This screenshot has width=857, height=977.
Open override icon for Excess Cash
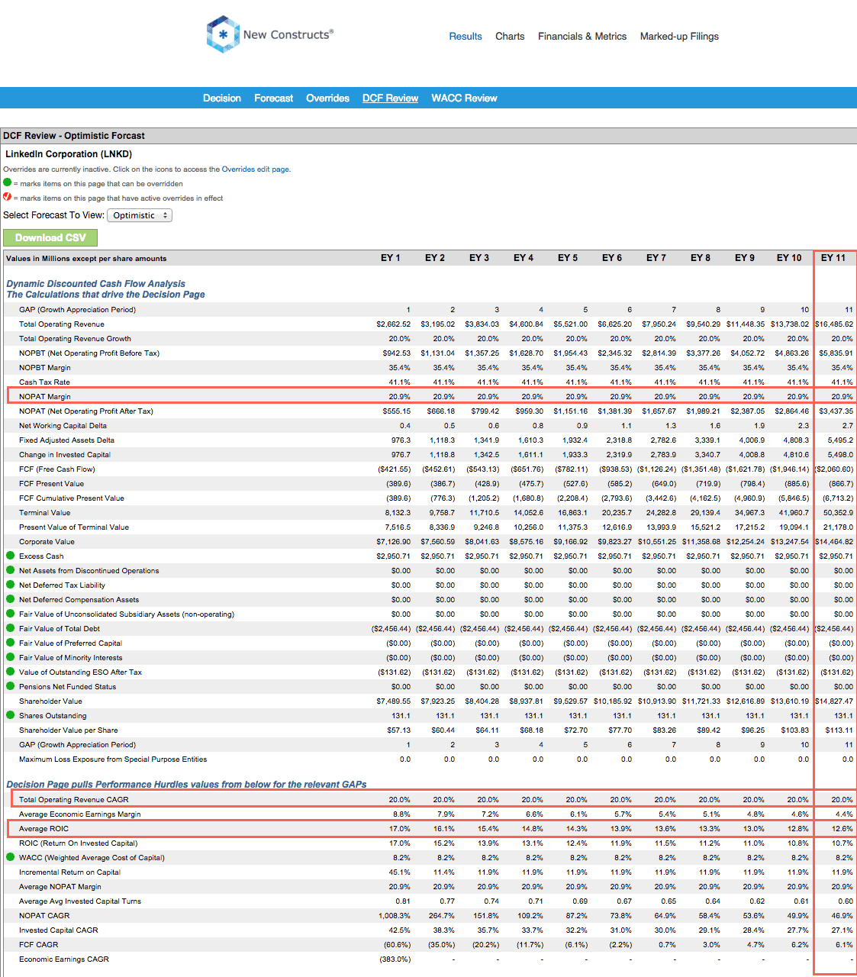(11, 556)
